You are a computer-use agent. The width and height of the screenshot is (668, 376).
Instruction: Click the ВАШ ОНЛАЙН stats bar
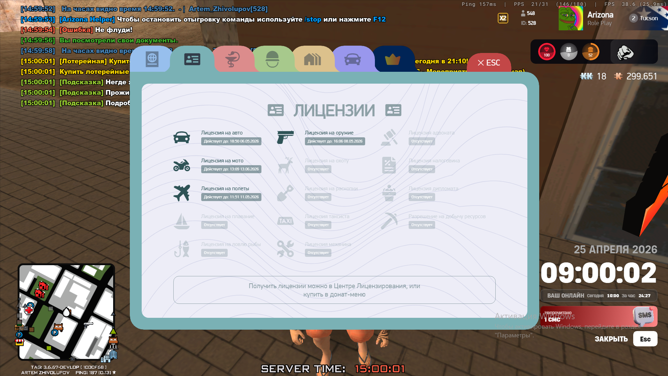tap(599, 296)
